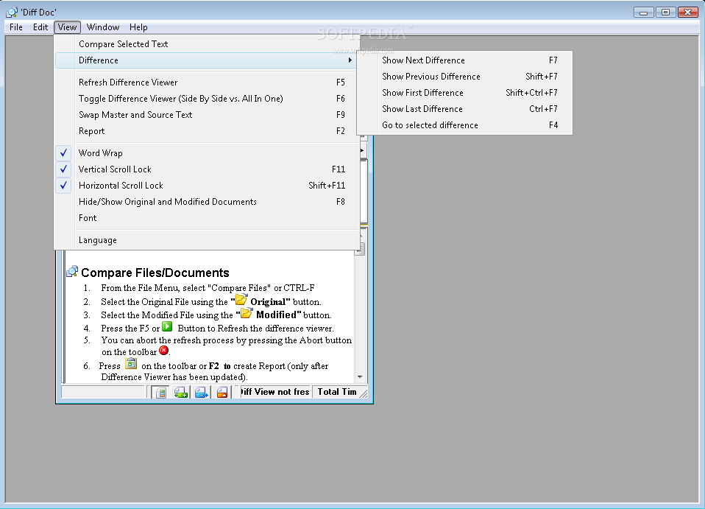Minimize the Diff Doc window
The image size is (705, 509).
643,12
